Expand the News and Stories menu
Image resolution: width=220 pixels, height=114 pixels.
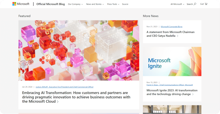[x=95, y=4]
